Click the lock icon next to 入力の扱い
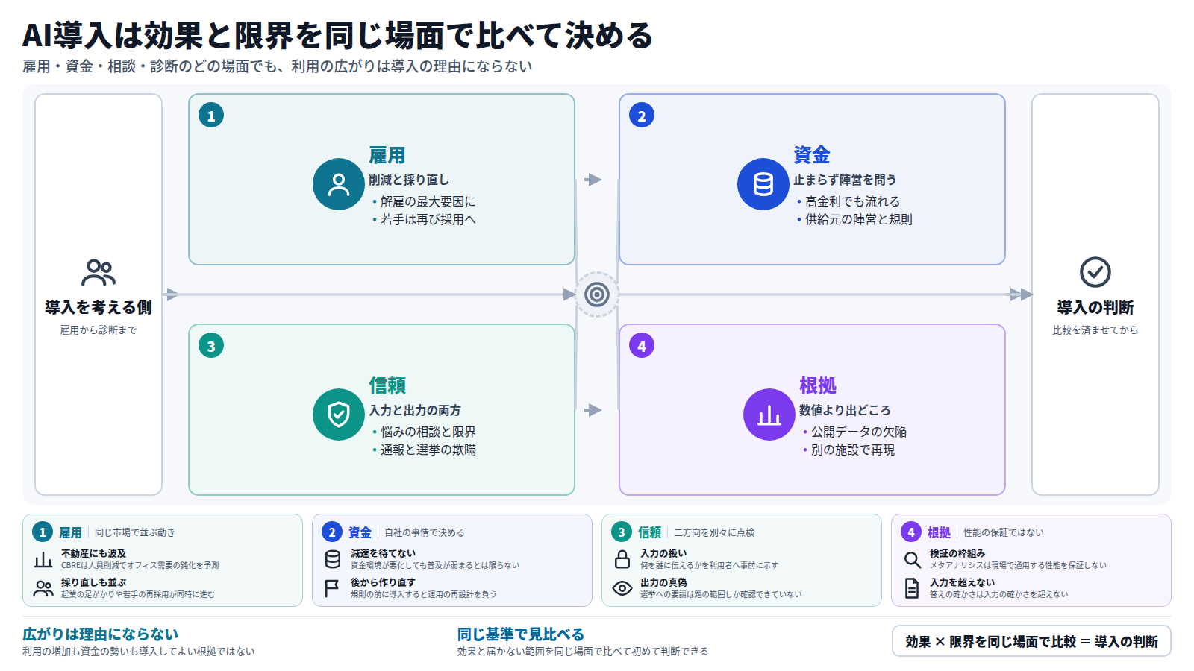This screenshot has width=1194, height=671. pos(622,559)
